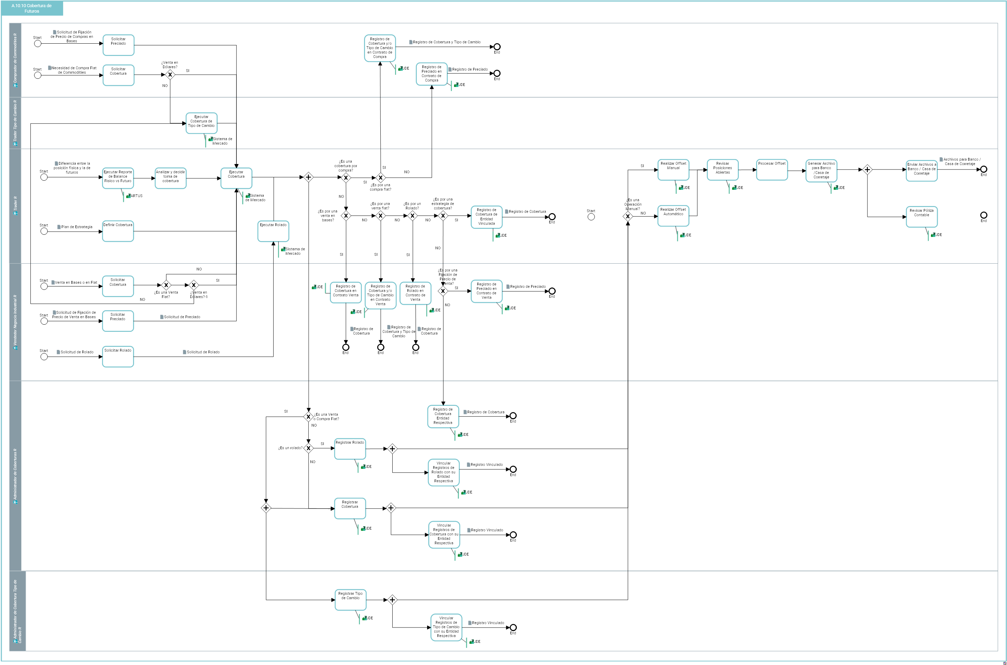The image size is (1007, 665).
Task: Select the Registro de Rolado en Contrato de Venta task
Action: (415, 294)
